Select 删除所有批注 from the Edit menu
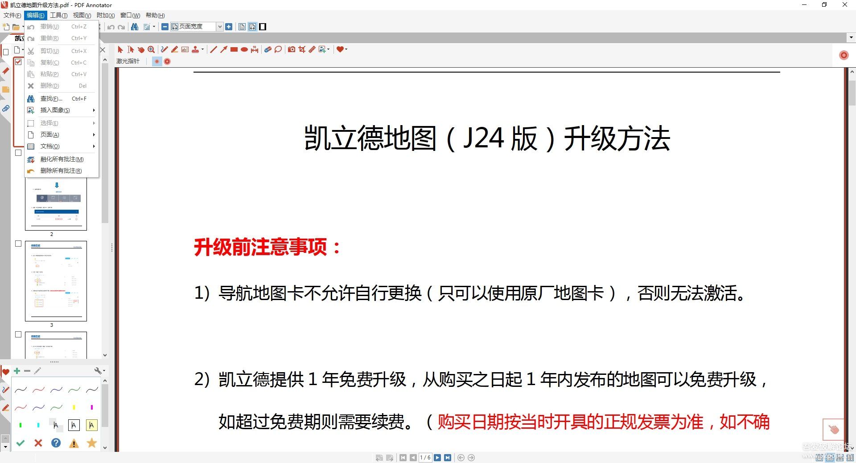The width and height of the screenshot is (856, 463). point(61,171)
